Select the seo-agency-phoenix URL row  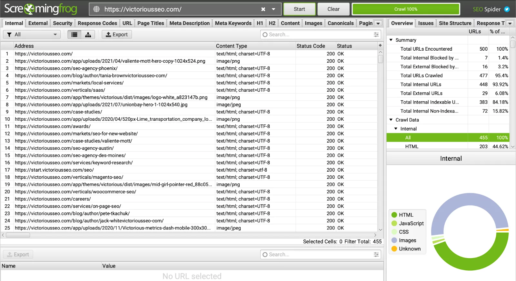click(189, 68)
